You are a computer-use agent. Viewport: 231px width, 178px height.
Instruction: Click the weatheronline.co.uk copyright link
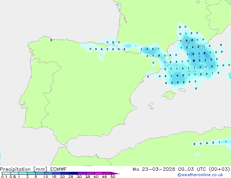click(x=200, y=175)
